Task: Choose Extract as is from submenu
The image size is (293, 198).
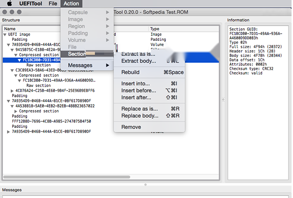Action: (x=138, y=54)
